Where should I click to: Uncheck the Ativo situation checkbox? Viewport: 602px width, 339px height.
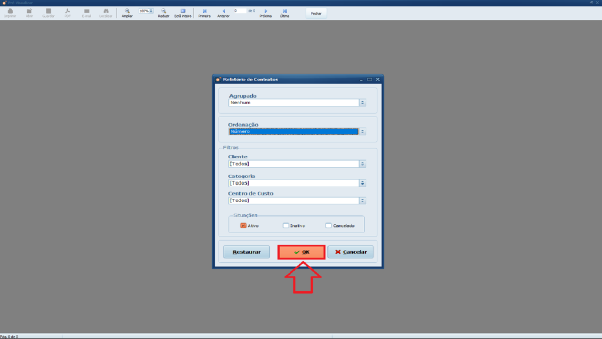[x=243, y=225]
